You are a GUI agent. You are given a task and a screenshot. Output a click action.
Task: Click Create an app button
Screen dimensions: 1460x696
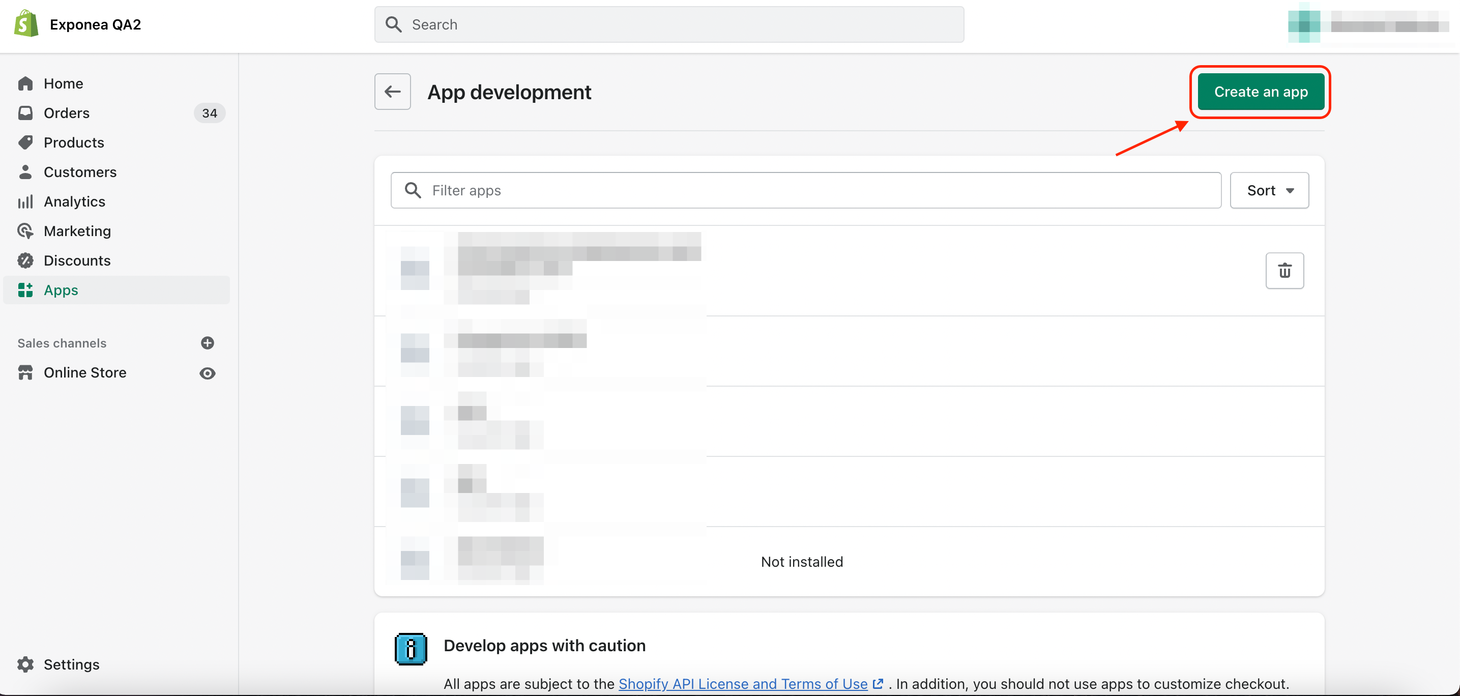coord(1261,92)
